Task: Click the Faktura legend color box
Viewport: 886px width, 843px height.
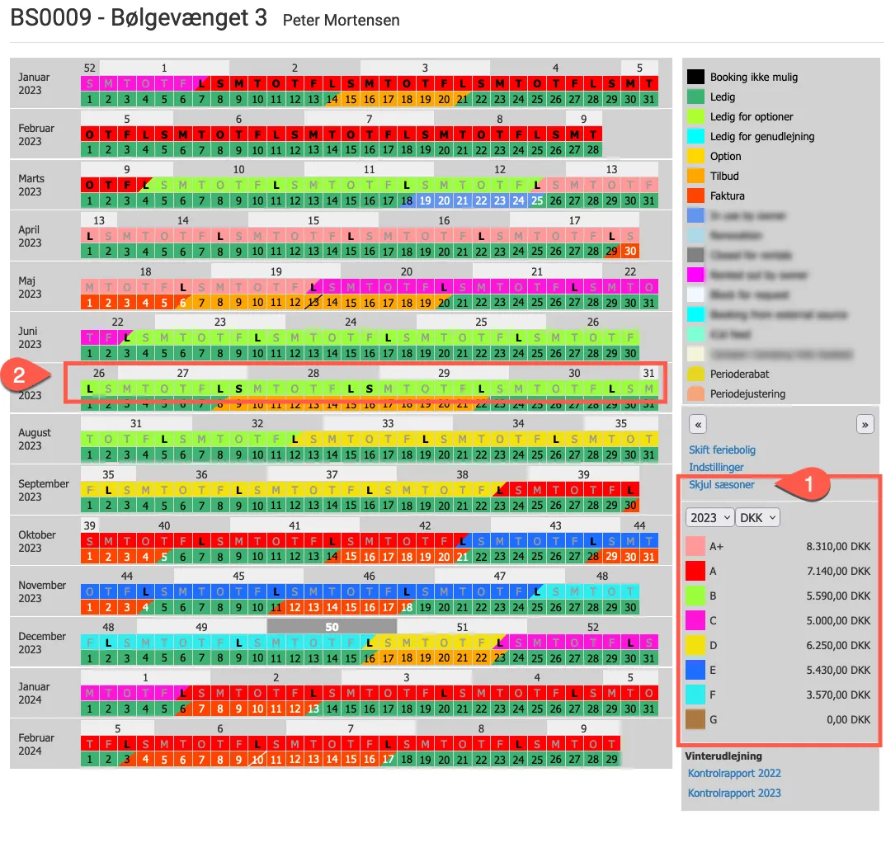Action: pos(695,196)
